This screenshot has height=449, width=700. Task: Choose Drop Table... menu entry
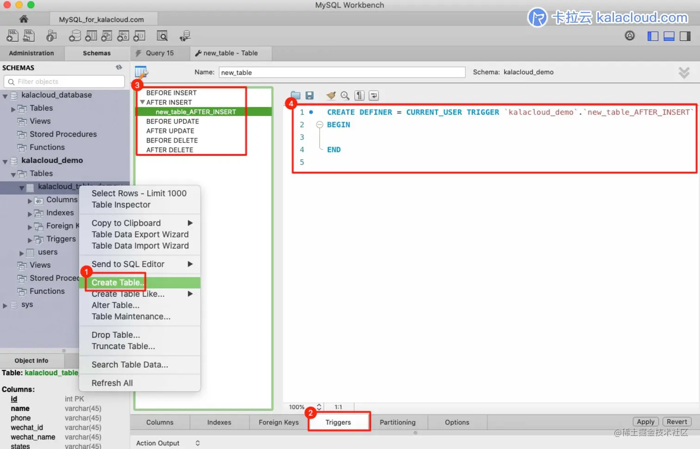140,335
